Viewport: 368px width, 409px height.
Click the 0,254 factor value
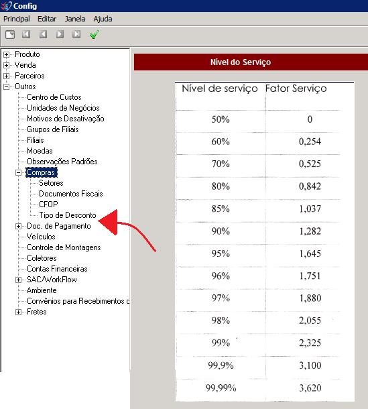[x=310, y=141]
